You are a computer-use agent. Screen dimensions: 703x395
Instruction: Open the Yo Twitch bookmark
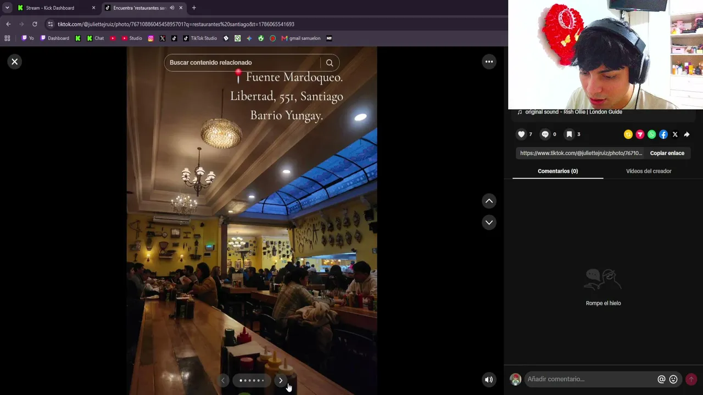[x=28, y=38]
